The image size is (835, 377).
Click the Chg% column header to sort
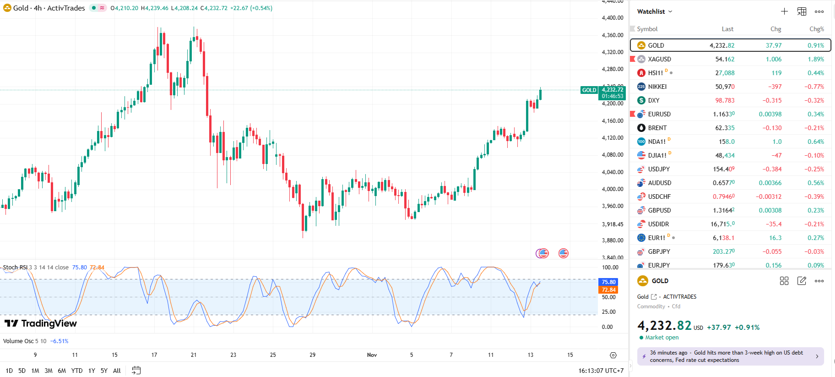click(x=816, y=29)
